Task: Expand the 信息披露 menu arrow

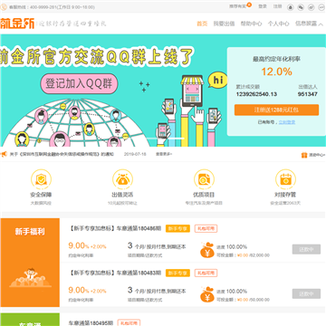Action: 321,24
